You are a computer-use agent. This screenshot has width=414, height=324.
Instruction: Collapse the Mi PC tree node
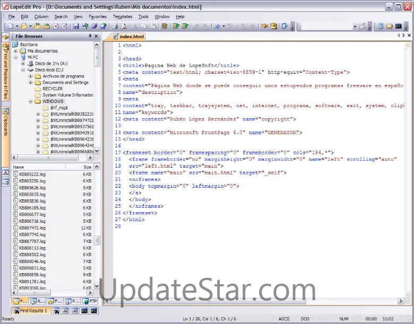15,57
